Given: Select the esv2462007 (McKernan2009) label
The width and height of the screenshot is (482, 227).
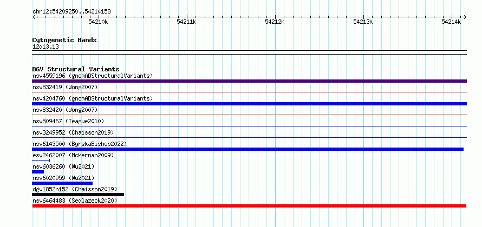Looking at the screenshot, I should coord(73,155).
